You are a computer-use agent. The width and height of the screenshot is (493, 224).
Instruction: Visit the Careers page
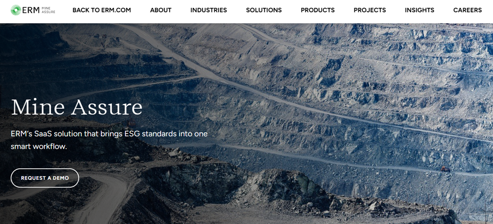(467, 10)
